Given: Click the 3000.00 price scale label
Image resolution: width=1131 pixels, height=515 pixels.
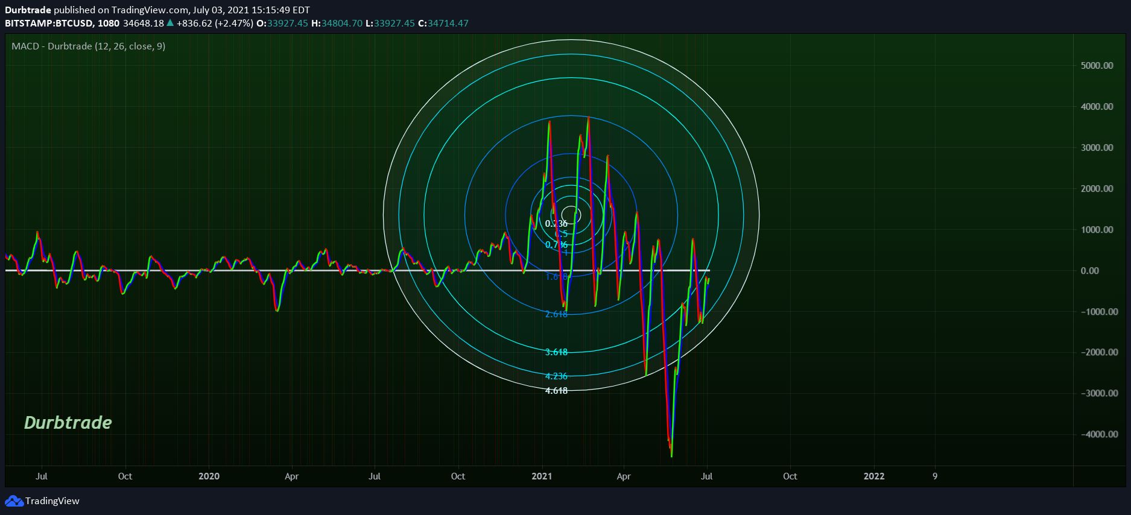Looking at the screenshot, I should tap(1097, 148).
